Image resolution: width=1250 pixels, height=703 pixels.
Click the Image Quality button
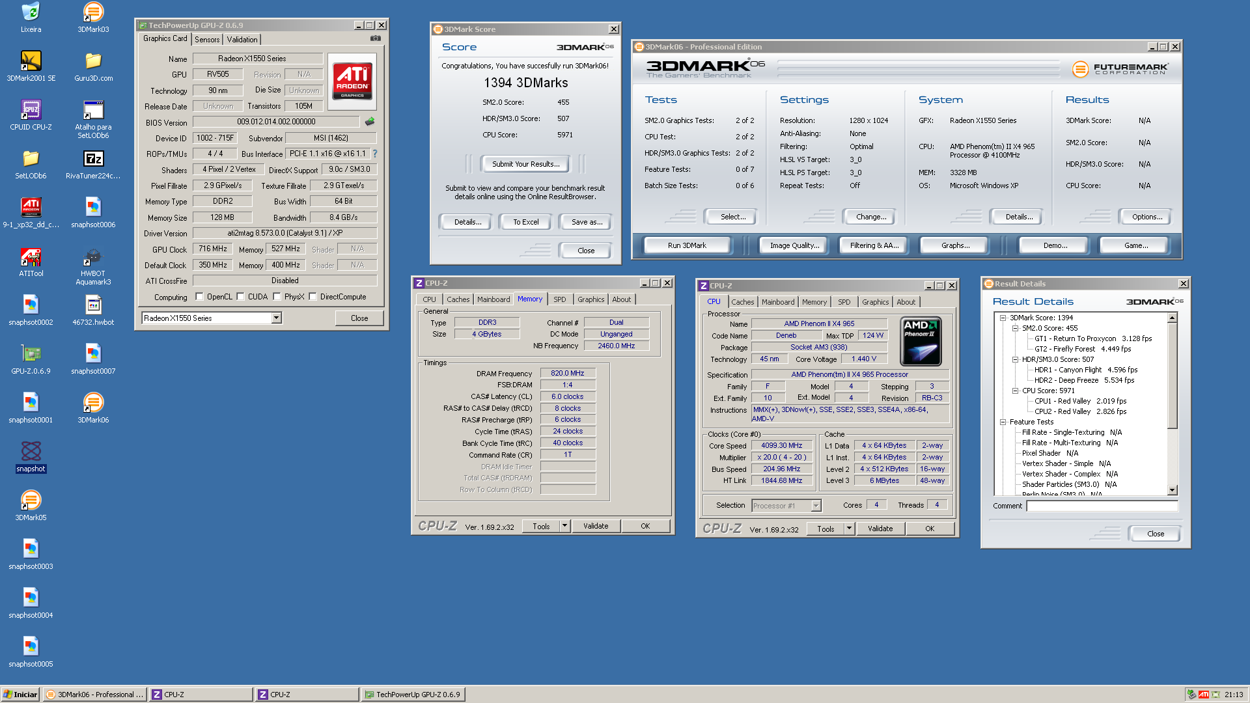794,245
